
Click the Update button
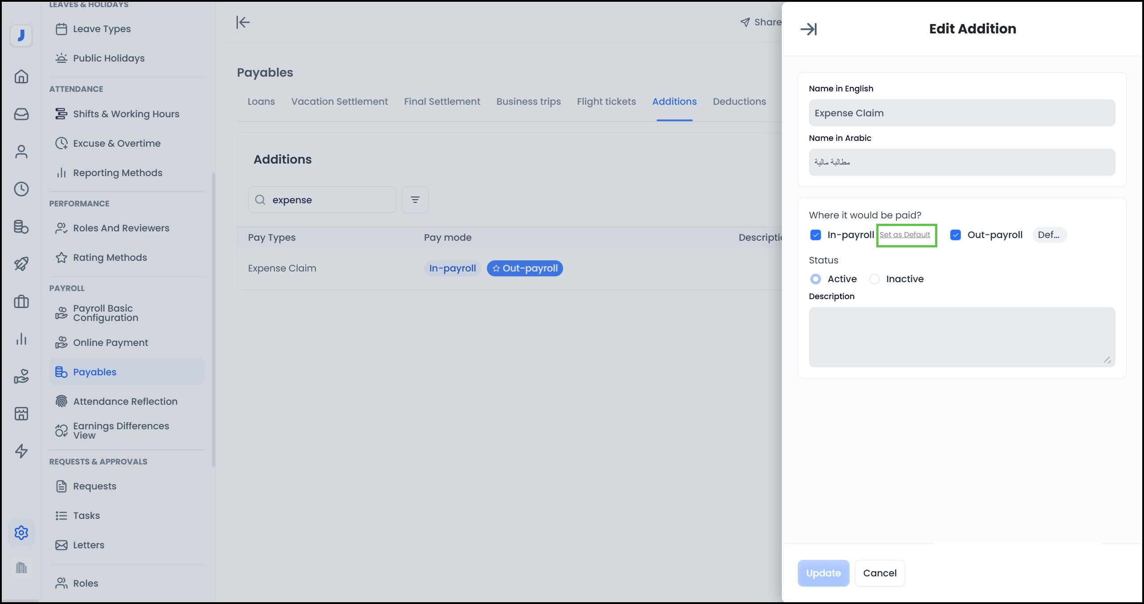coord(823,573)
